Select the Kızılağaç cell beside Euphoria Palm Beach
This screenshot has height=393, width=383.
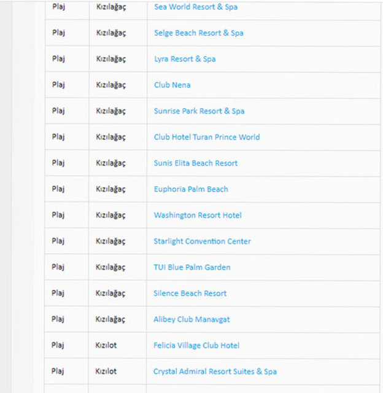point(110,189)
